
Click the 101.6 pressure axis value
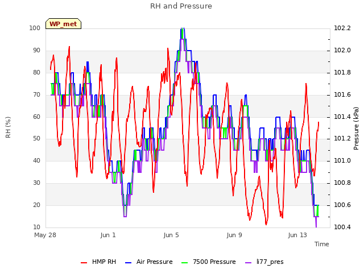click(x=342, y=95)
